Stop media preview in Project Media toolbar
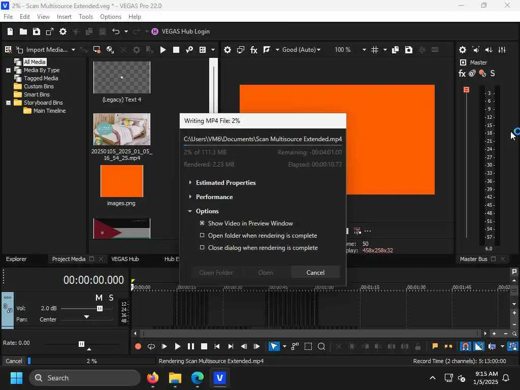Image resolution: width=520 pixels, height=390 pixels. pos(176,50)
